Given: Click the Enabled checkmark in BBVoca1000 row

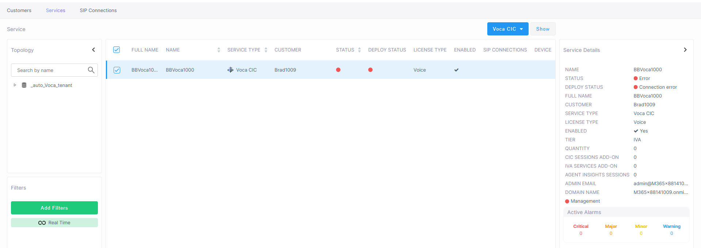Looking at the screenshot, I should [456, 70].
